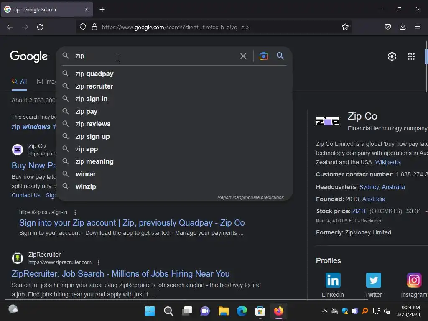The width and height of the screenshot is (428, 321).
Task: Select the "zip app" suggestion
Action: click(174, 149)
